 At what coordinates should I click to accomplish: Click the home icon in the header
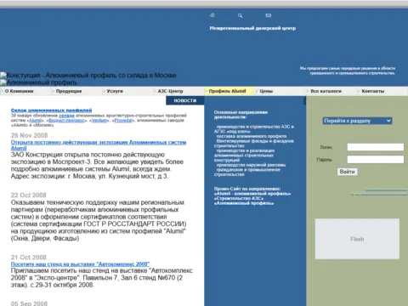tap(212, 15)
